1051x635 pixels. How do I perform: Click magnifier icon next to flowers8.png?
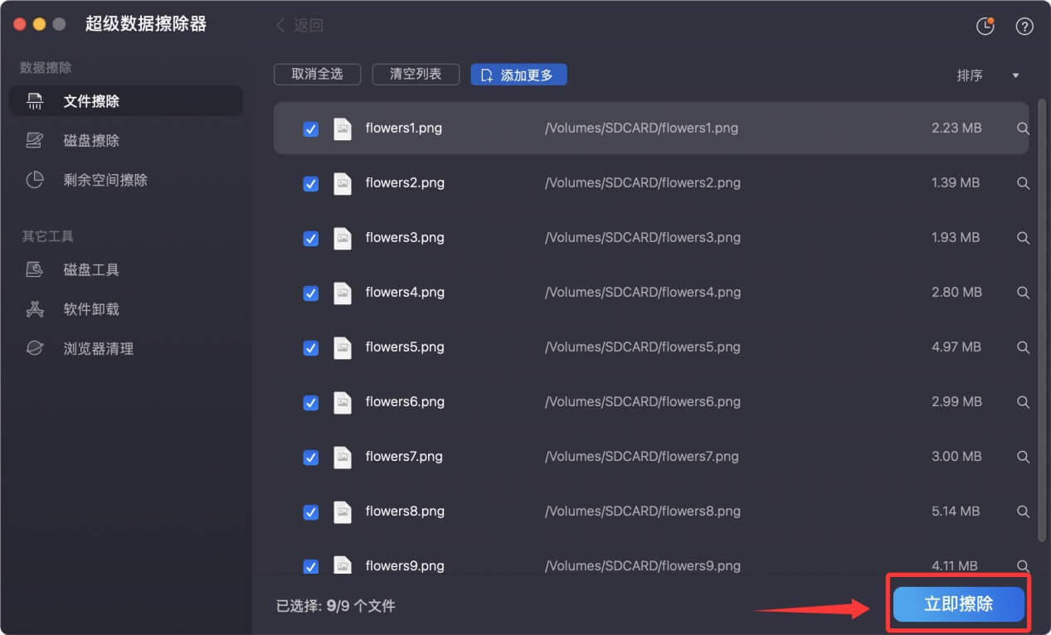point(1023,511)
